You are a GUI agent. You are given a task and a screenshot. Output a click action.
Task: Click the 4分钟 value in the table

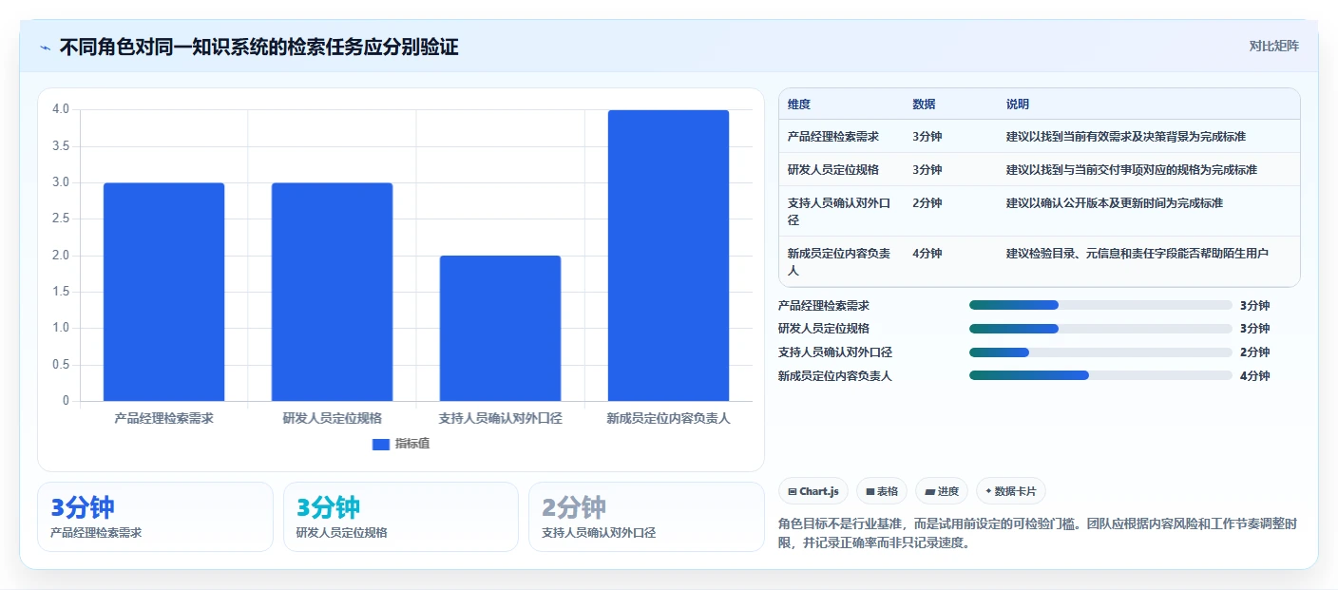pos(927,254)
